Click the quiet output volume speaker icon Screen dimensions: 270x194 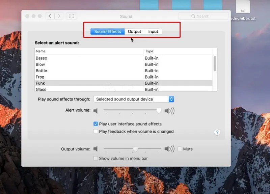96,149
